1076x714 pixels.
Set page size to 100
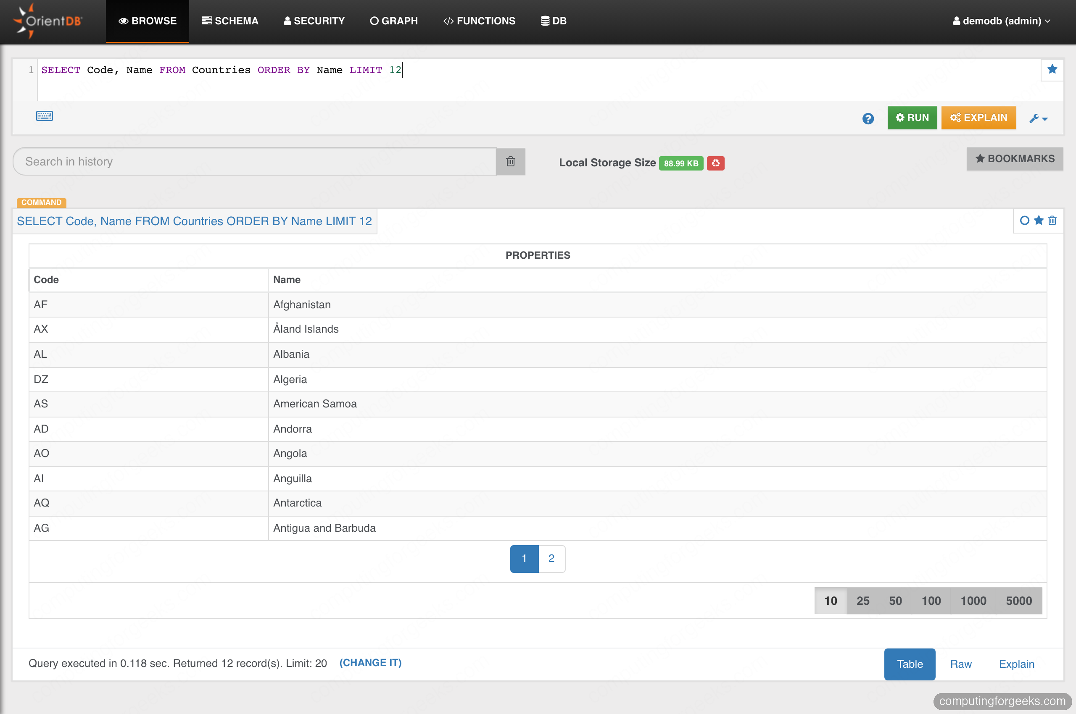point(931,601)
